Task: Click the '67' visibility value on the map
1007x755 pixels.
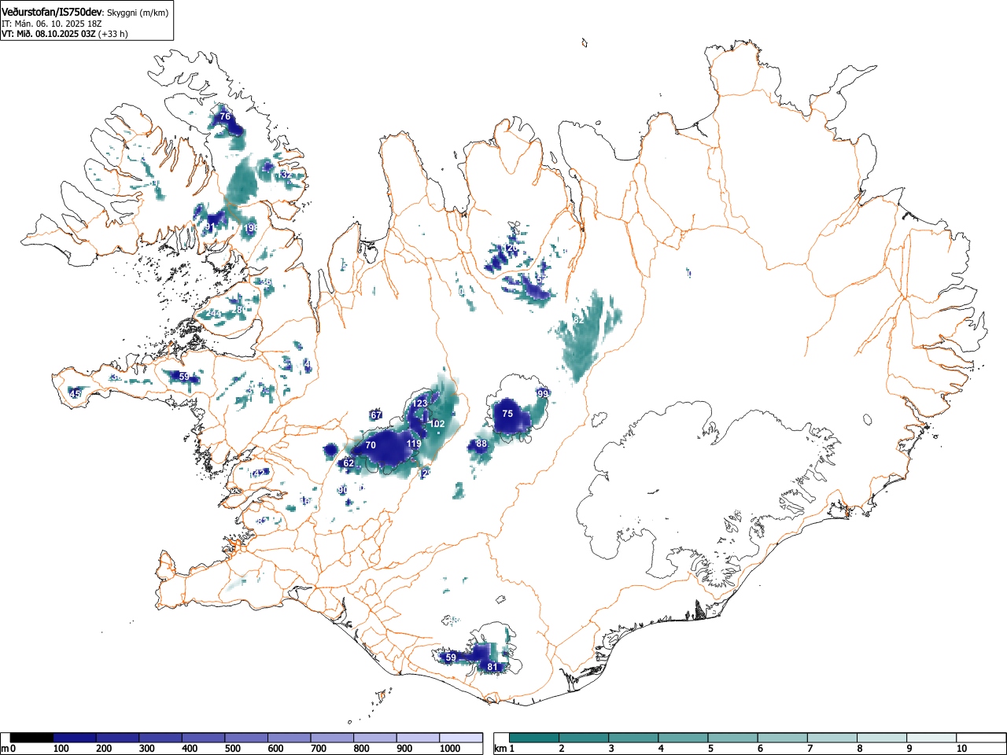Action: click(x=376, y=415)
